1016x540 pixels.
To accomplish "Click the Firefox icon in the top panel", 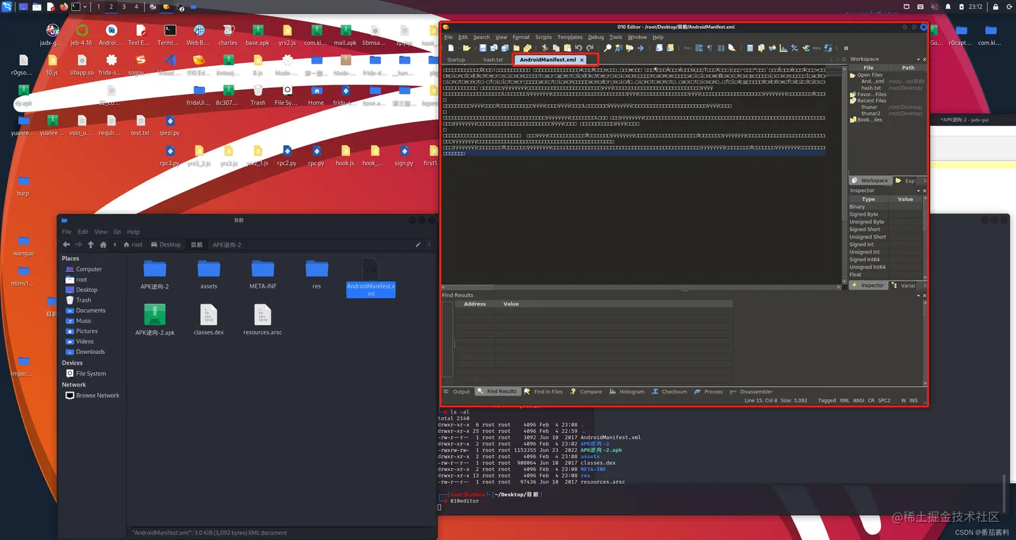I will click(x=64, y=7).
